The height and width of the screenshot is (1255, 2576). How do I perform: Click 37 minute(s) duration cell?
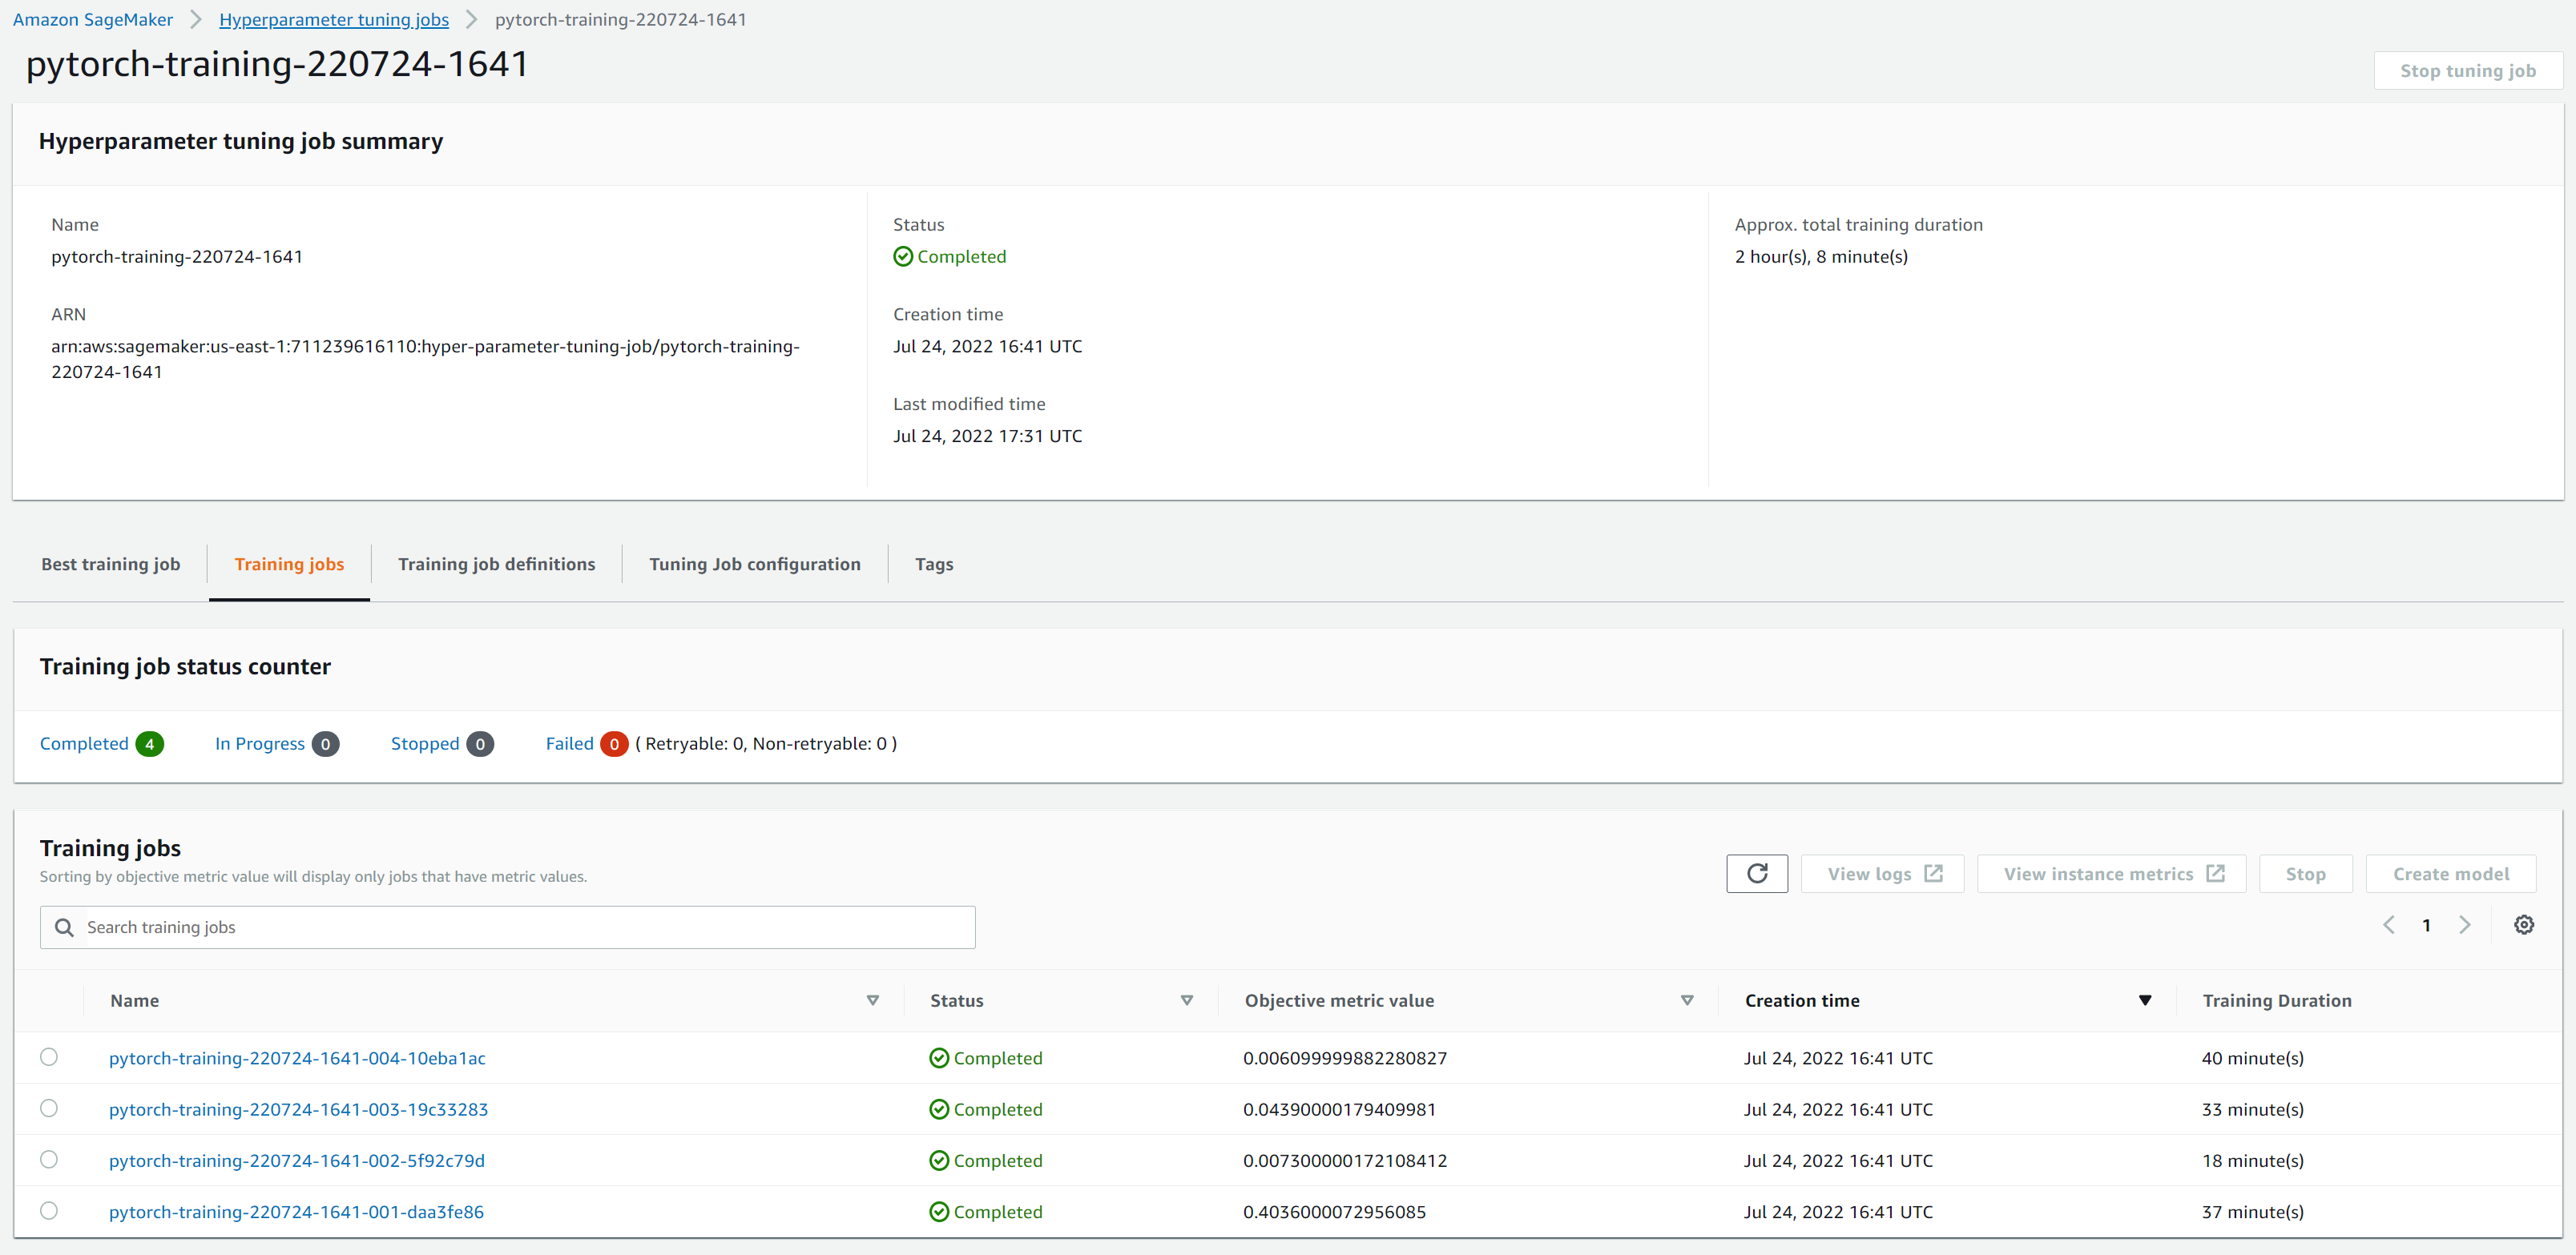point(2252,1211)
